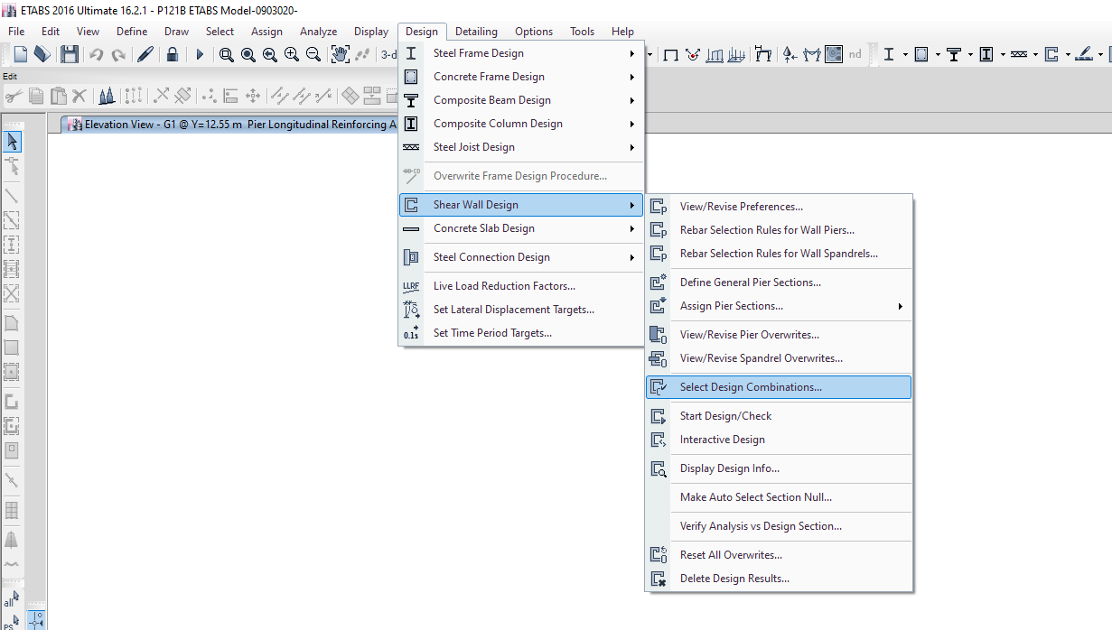The image size is (1112, 630).
Task: Open Rebar Selection Rules for Wall Spandrels...
Action: [x=779, y=254]
